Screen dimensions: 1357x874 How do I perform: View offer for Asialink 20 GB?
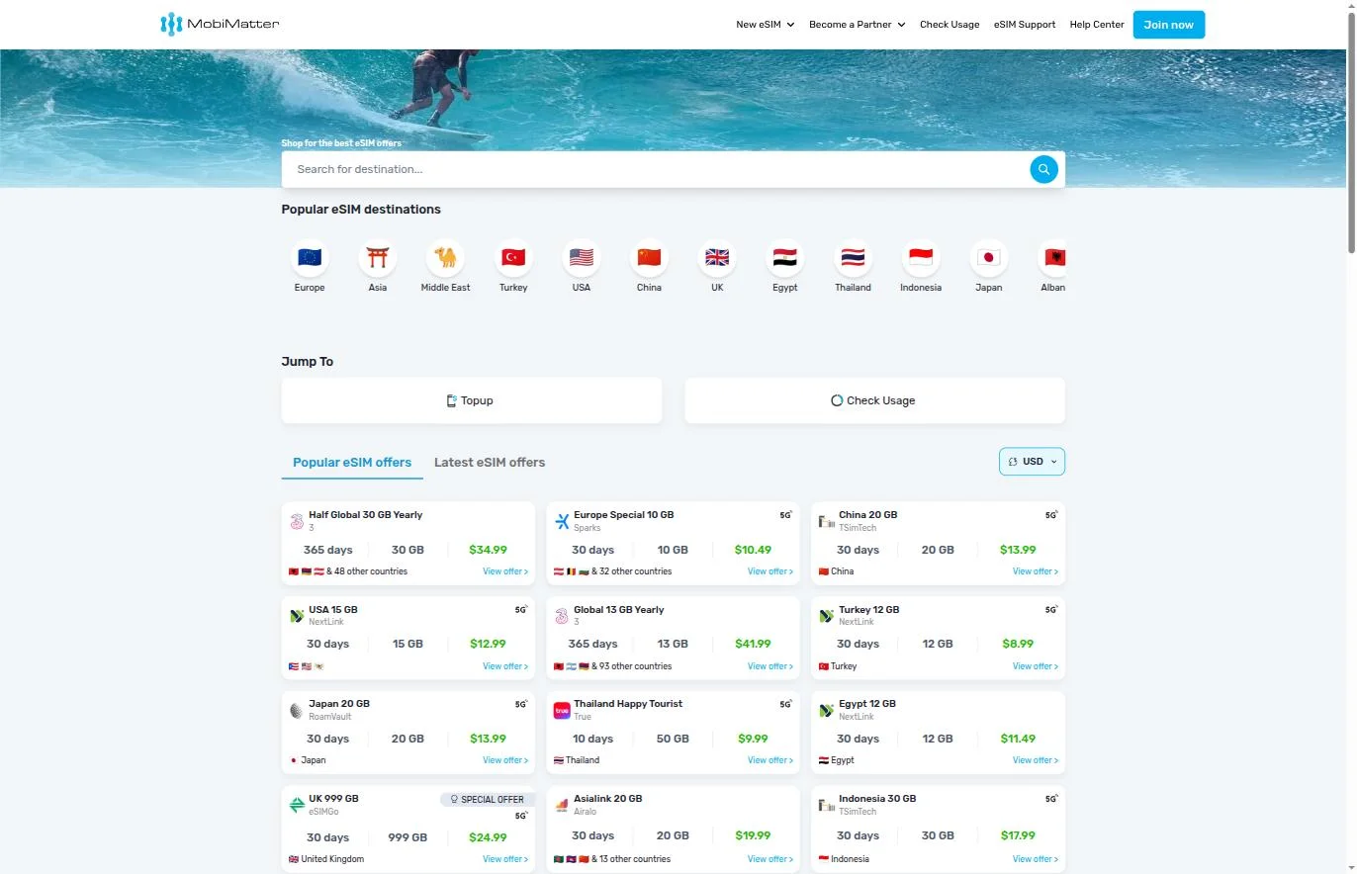tap(770, 859)
